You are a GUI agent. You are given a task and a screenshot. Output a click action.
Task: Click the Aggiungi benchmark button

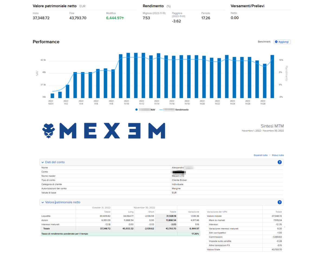282,42
